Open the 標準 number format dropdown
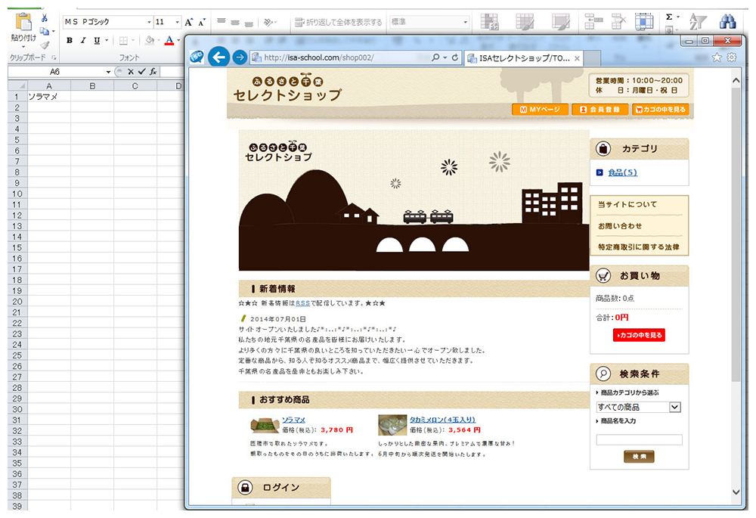Screen dimensions: 756x518 465,22
